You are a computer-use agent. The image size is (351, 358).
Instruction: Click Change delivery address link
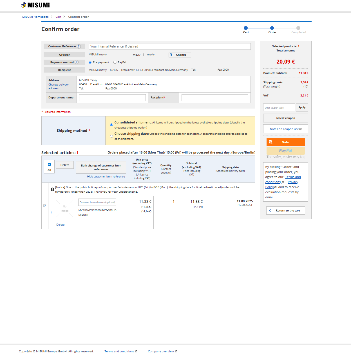pyautogui.click(x=58, y=86)
